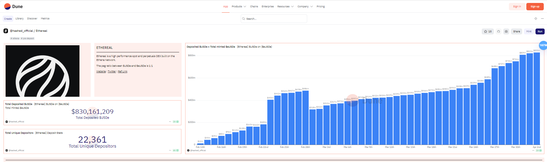Click @hashed_official below the bar chart
The image size is (547, 162).
tap(198, 150)
